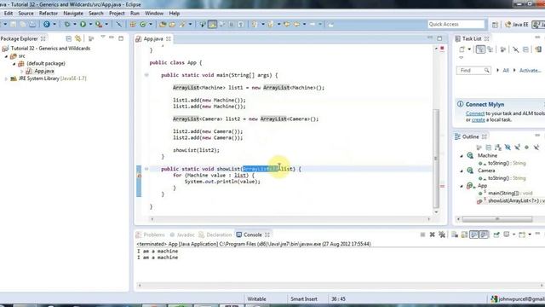Toggle Scroll Lock in the Console toolbar

(x=464, y=235)
